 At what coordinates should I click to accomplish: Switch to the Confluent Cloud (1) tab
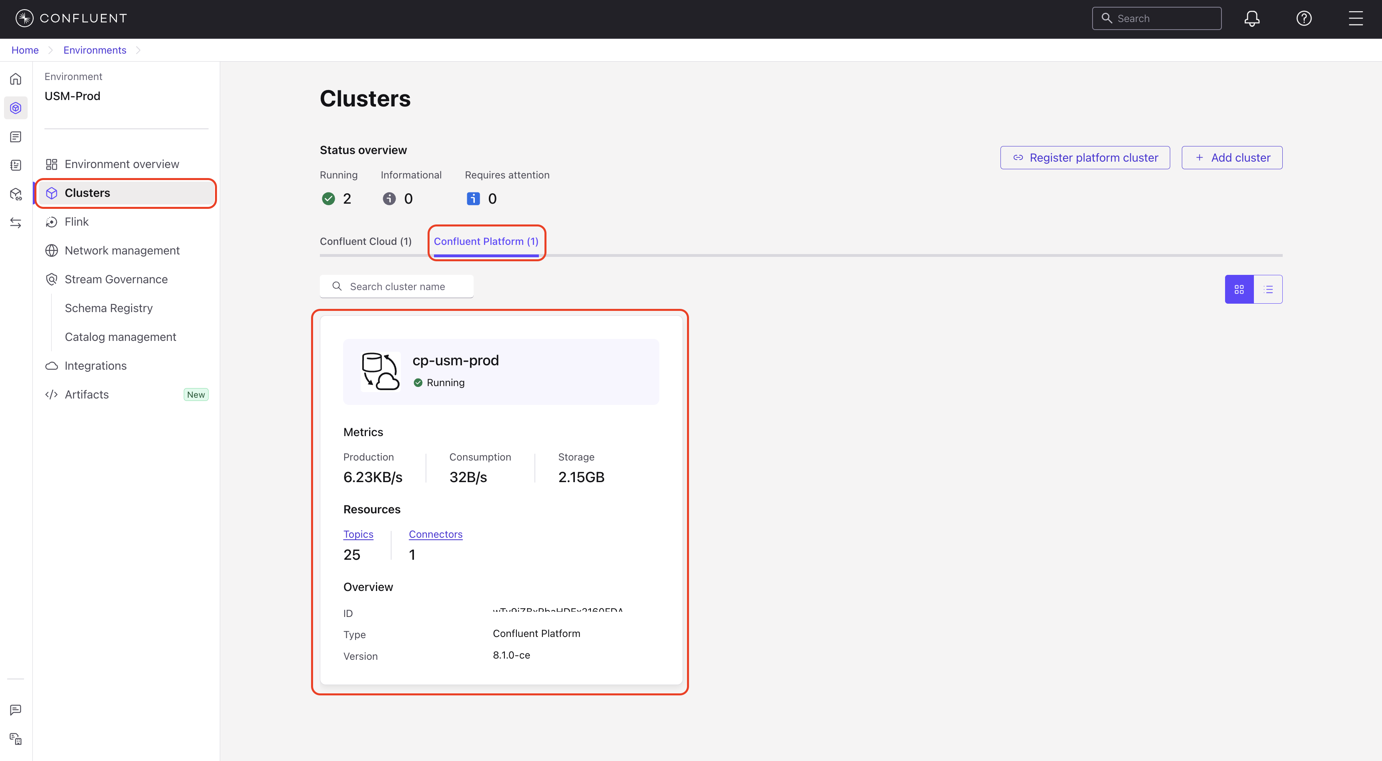tap(366, 241)
